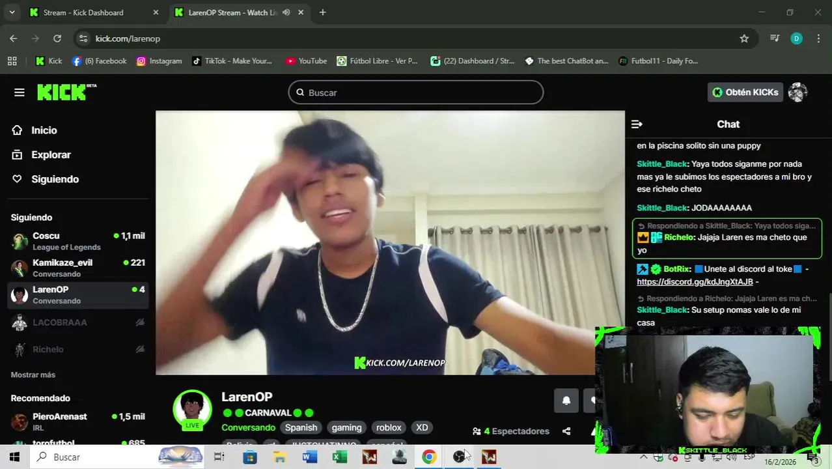Expand following list with Mostrar más

[33, 375]
